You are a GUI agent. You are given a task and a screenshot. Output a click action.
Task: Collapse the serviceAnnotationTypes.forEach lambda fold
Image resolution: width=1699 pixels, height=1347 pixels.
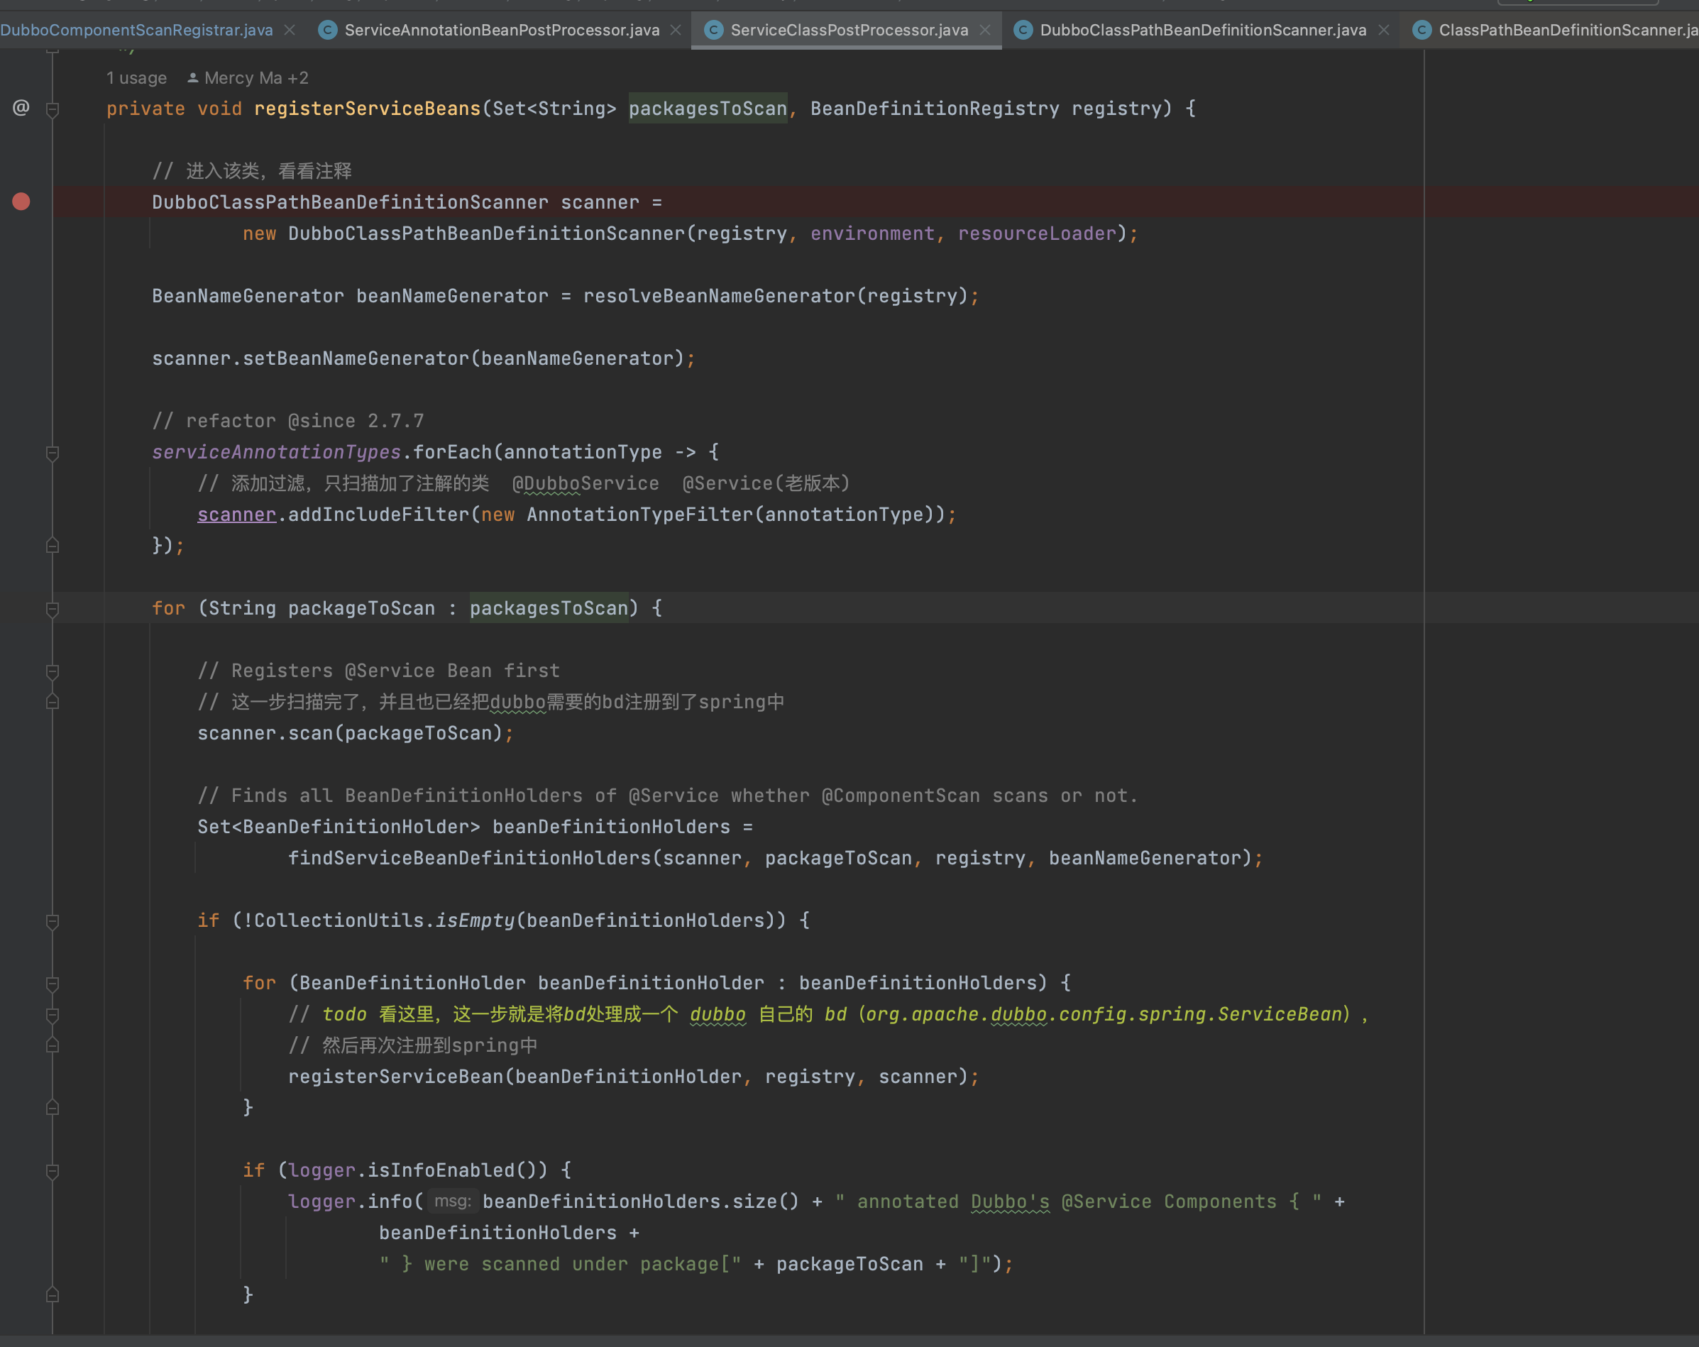[x=53, y=453]
